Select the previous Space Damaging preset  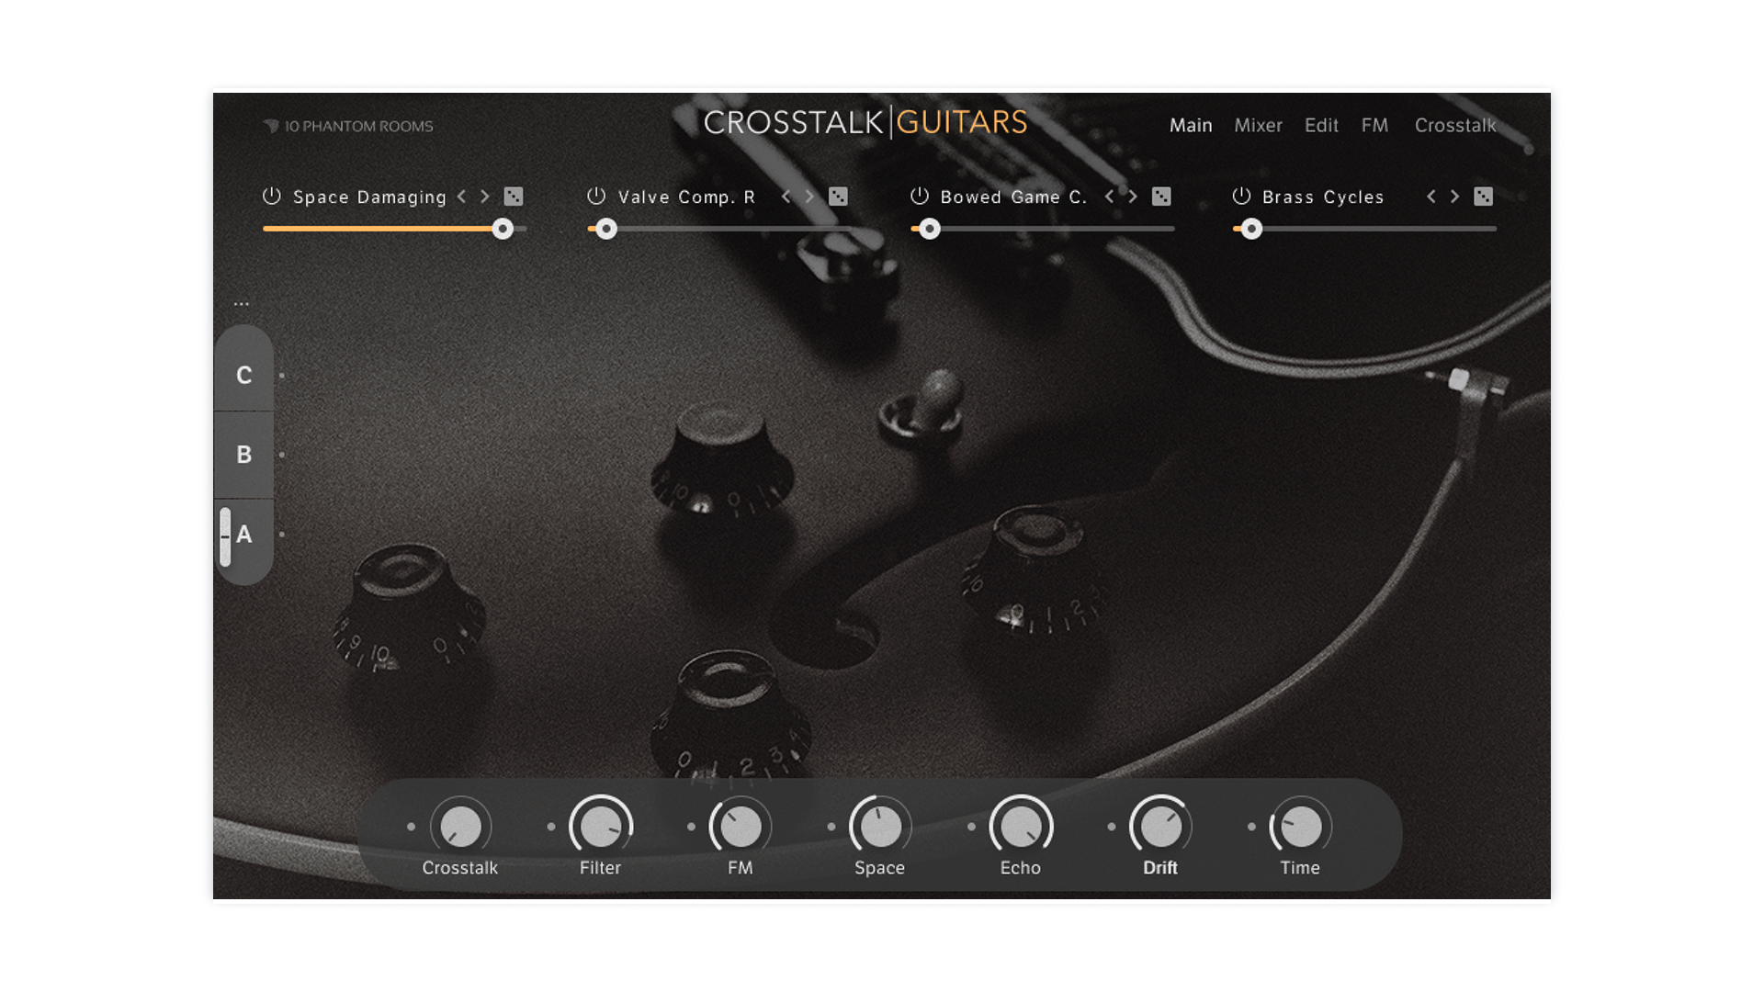[x=462, y=197]
